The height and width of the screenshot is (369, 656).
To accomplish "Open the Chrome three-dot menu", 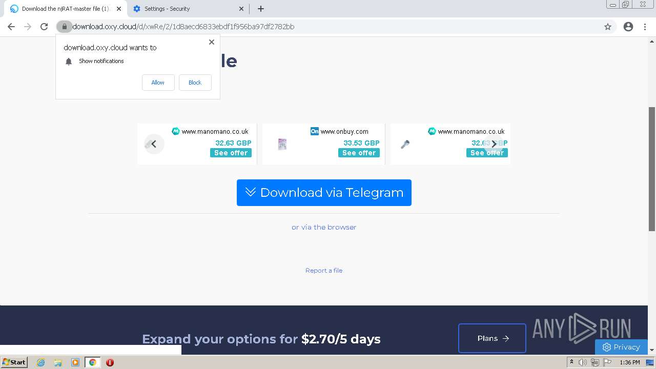I will [645, 27].
